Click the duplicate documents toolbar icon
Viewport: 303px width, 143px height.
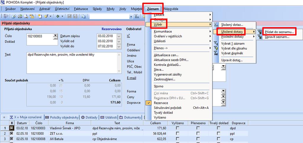[83, 16]
